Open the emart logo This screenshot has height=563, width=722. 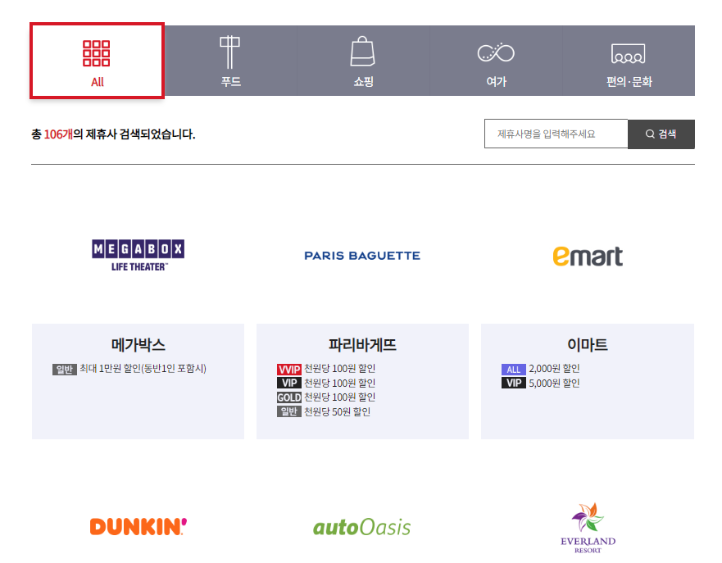(x=588, y=256)
